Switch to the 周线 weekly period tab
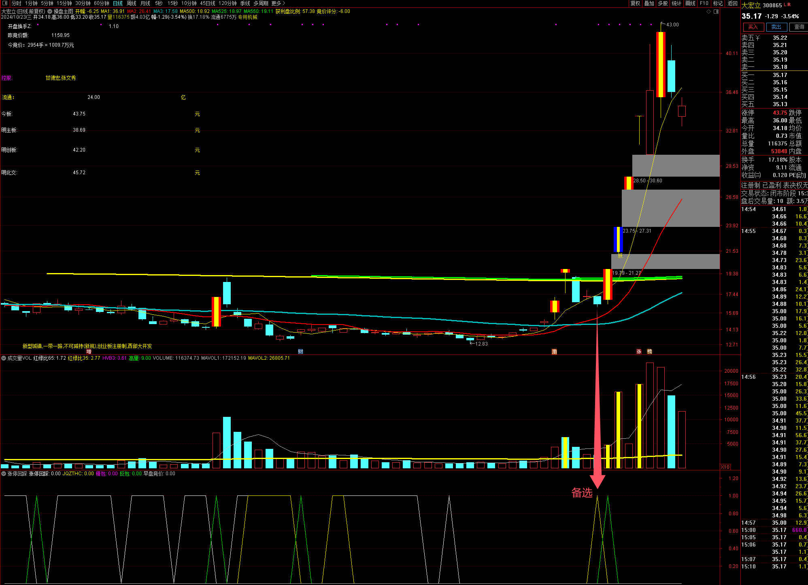Screen dimensions: 808x585 tap(132, 3)
